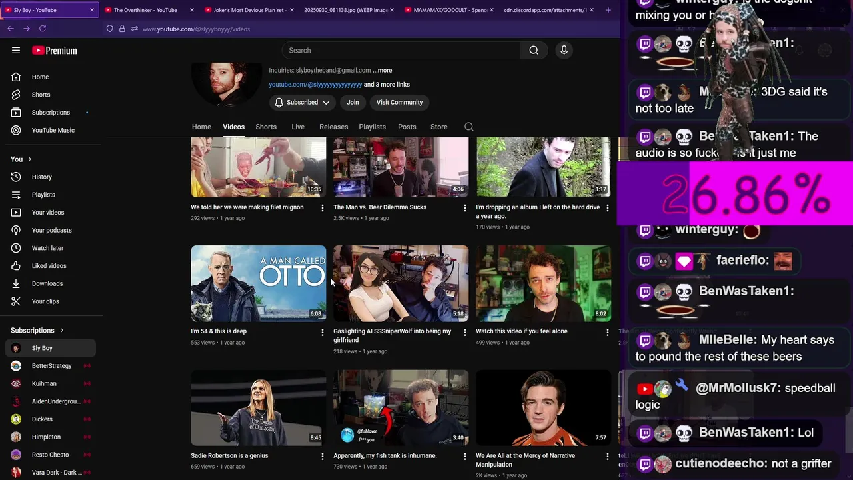The height and width of the screenshot is (480, 853).
Task: Open options menu for 'I'm 54' video
Action: [x=323, y=332]
